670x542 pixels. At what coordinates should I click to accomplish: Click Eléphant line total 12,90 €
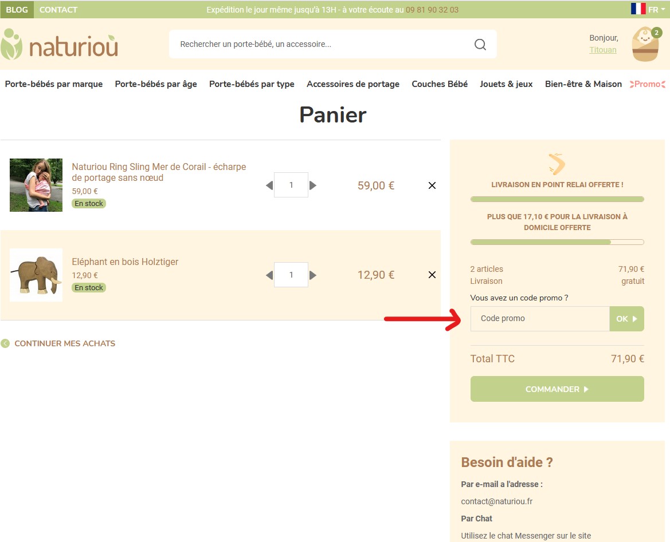coord(376,275)
